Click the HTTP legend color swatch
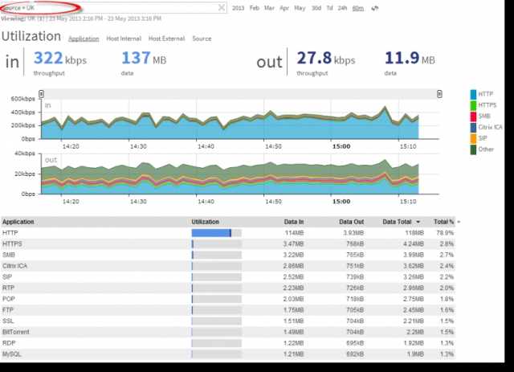514x372 pixels. pyautogui.click(x=473, y=95)
